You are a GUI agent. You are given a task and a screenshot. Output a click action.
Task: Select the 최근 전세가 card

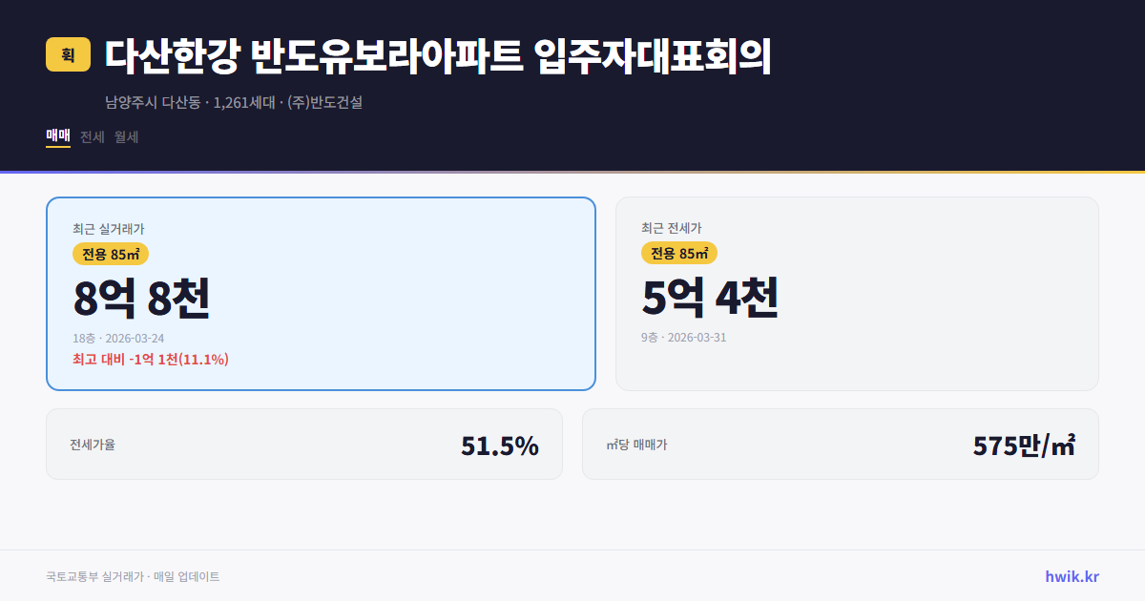click(857, 294)
